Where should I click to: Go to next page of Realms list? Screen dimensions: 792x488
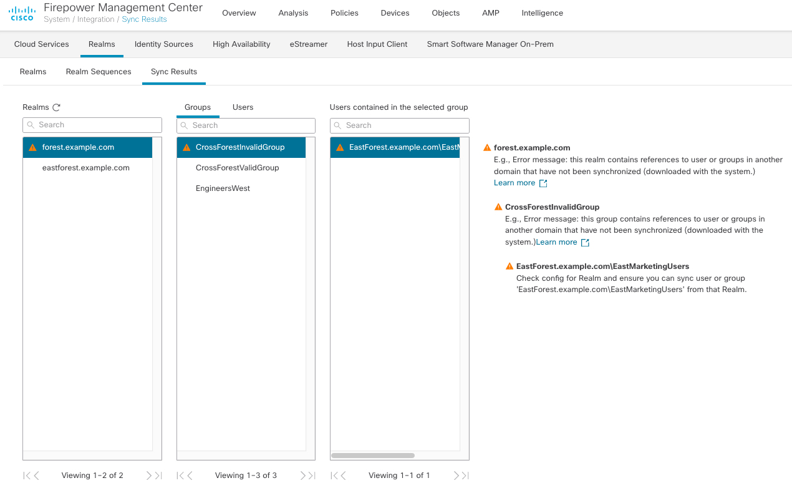pos(148,476)
